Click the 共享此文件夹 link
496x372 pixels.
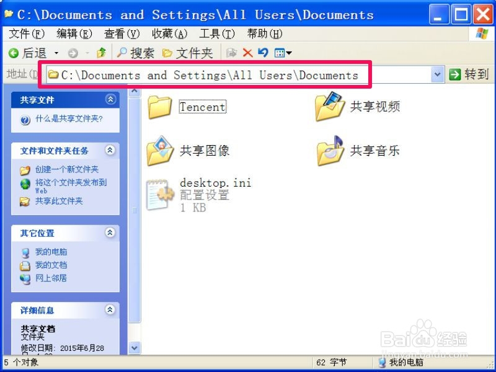coord(59,201)
